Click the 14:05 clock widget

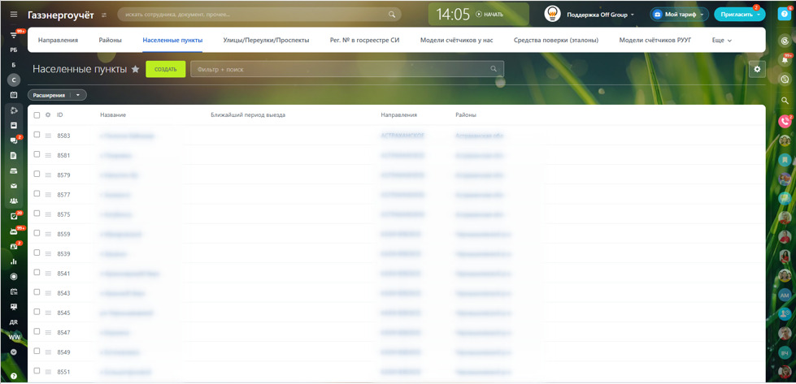(x=453, y=14)
